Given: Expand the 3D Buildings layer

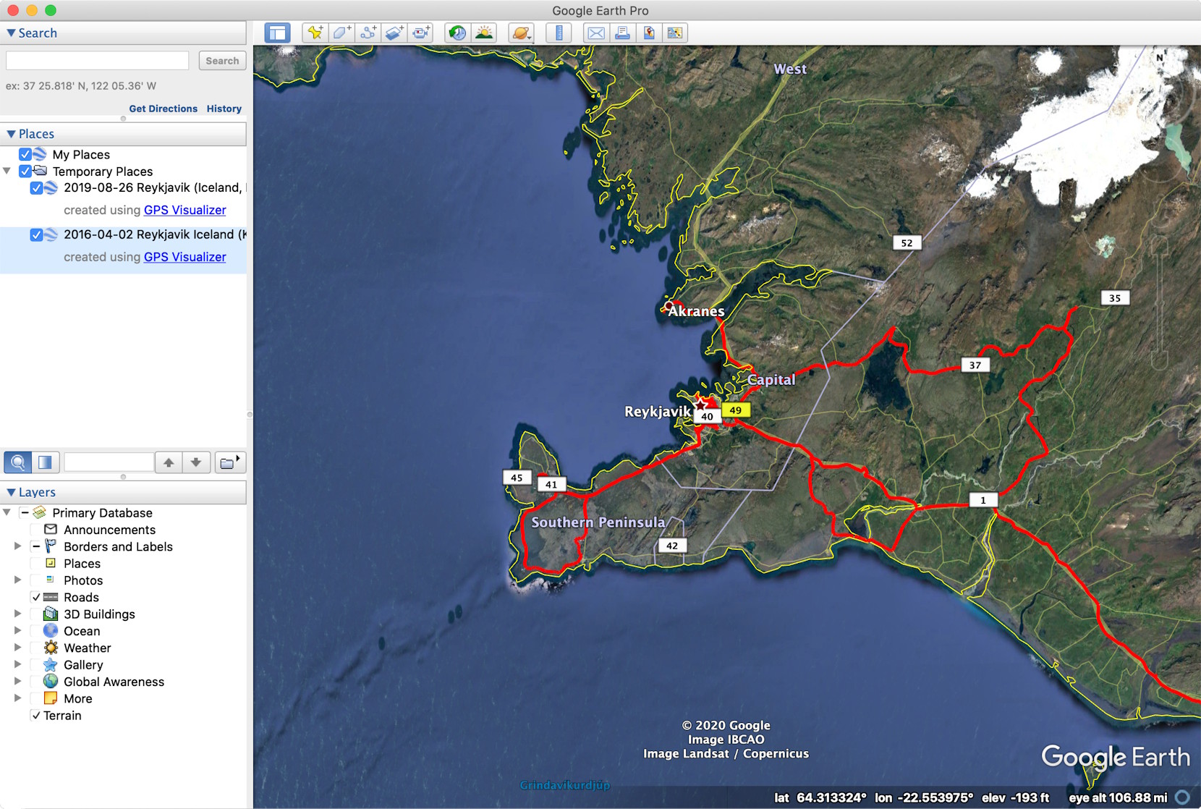Looking at the screenshot, I should tap(18, 614).
